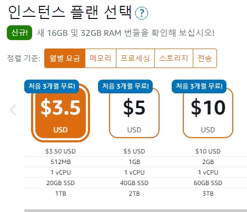The width and height of the screenshot is (247, 212).
Task: Click the 처음 3개월 무료! badge on the $5 plan
Action: [125, 86]
